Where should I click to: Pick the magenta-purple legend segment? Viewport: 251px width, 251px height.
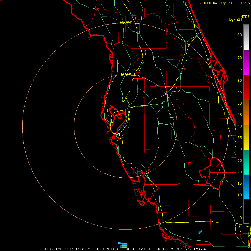246,62
